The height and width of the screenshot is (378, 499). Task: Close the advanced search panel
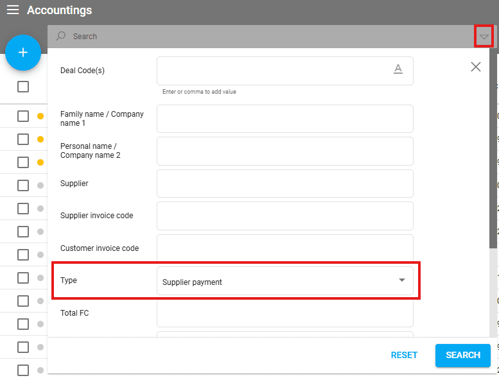click(475, 67)
